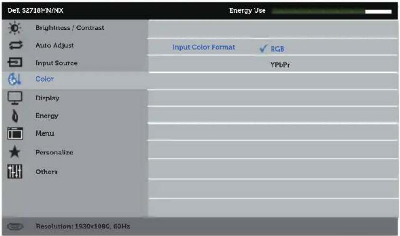Click the Dell S2718HN/NX title text
The image size is (400, 236).
(x=35, y=10)
